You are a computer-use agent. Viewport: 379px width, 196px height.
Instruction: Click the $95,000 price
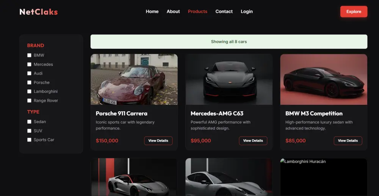point(200,141)
